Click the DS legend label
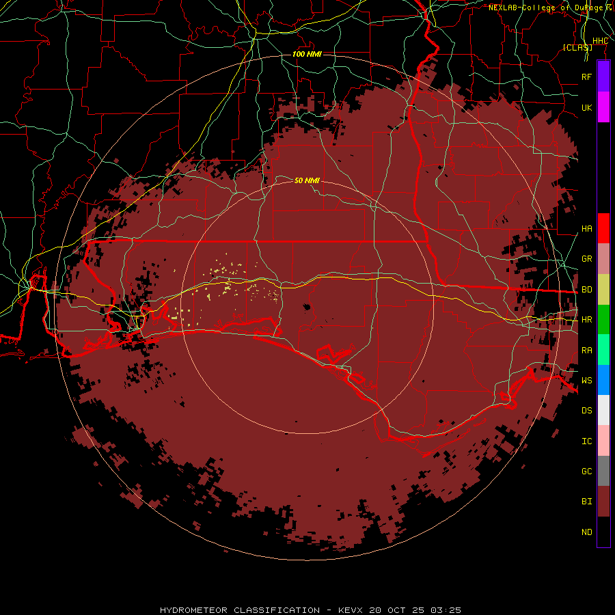The height and width of the screenshot is (615, 615). click(x=587, y=411)
